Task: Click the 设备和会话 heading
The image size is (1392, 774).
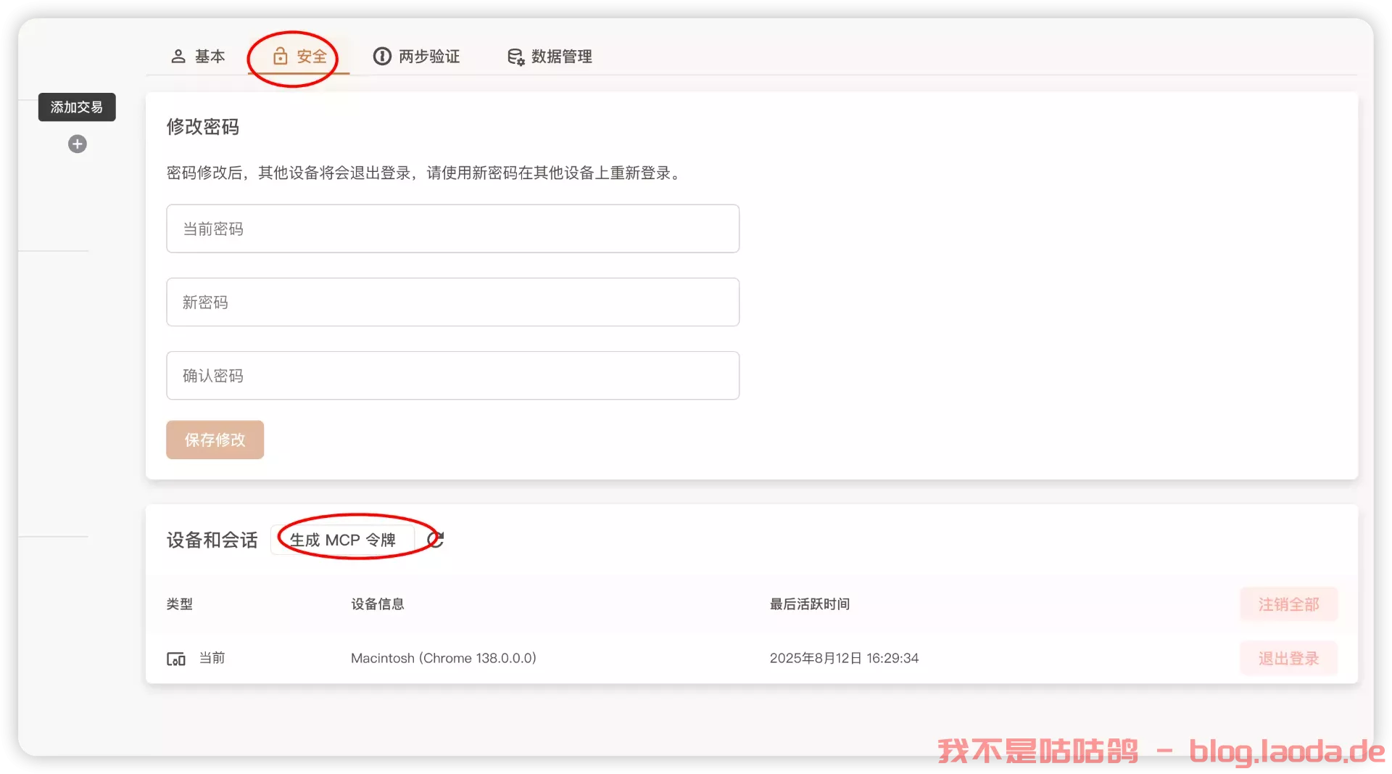Action: pyautogui.click(x=212, y=540)
